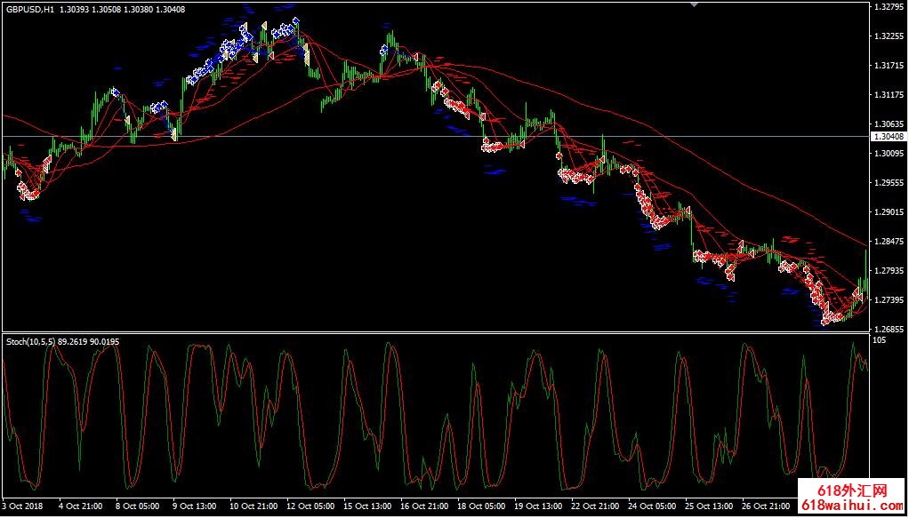Image resolution: width=909 pixels, height=518 pixels.
Task: Click the 1.32795 price scale label
Action: point(889,7)
